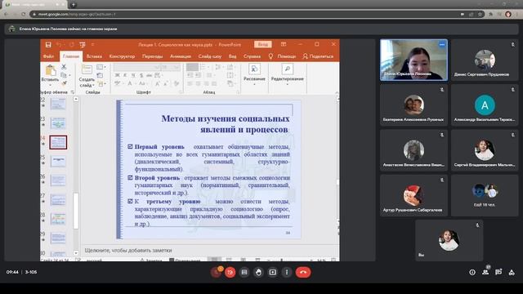
Task: Click the Cut scissors icon
Action: click(x=64, y=67)
